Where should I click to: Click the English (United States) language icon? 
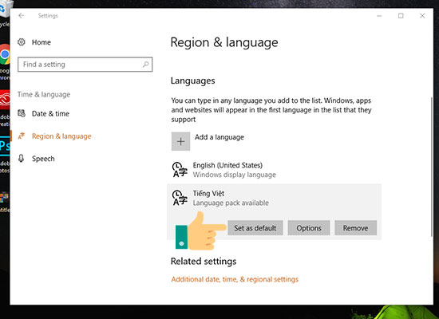point(180,170)
